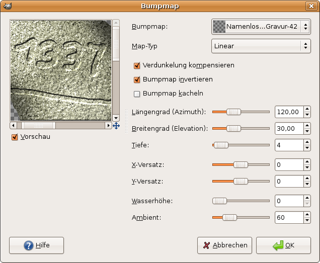Screen dimensions: 320x263
Task: Confirm the bumpmap with OK
Action: pyautogui.click(x=283, y=245)
